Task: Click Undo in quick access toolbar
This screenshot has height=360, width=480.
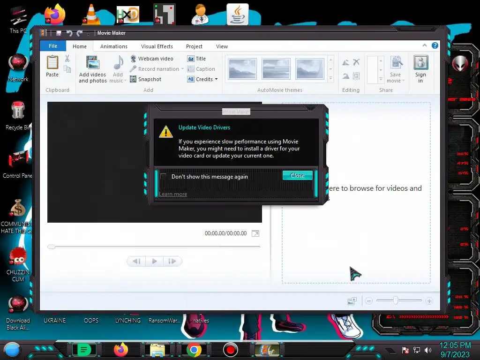Action: click(69, 33)
